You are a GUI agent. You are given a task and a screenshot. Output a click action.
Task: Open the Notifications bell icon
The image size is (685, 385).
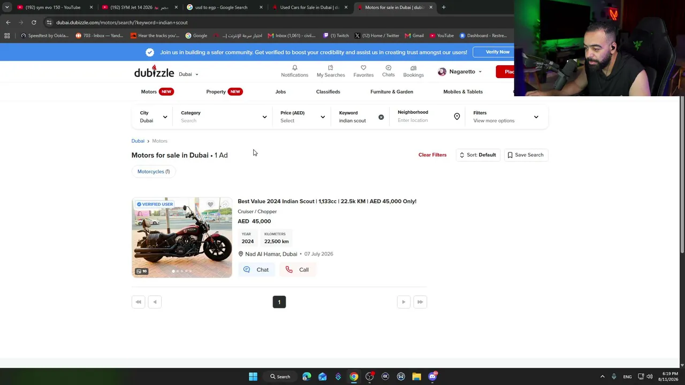pos(294,71)
